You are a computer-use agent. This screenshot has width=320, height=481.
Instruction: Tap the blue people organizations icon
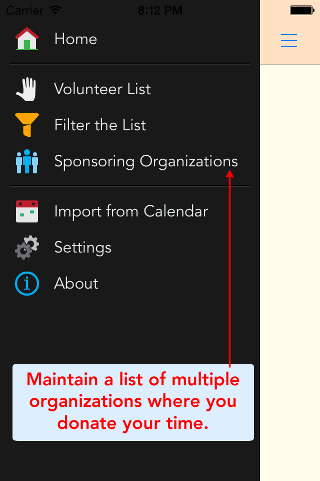[x=27, y=161]
